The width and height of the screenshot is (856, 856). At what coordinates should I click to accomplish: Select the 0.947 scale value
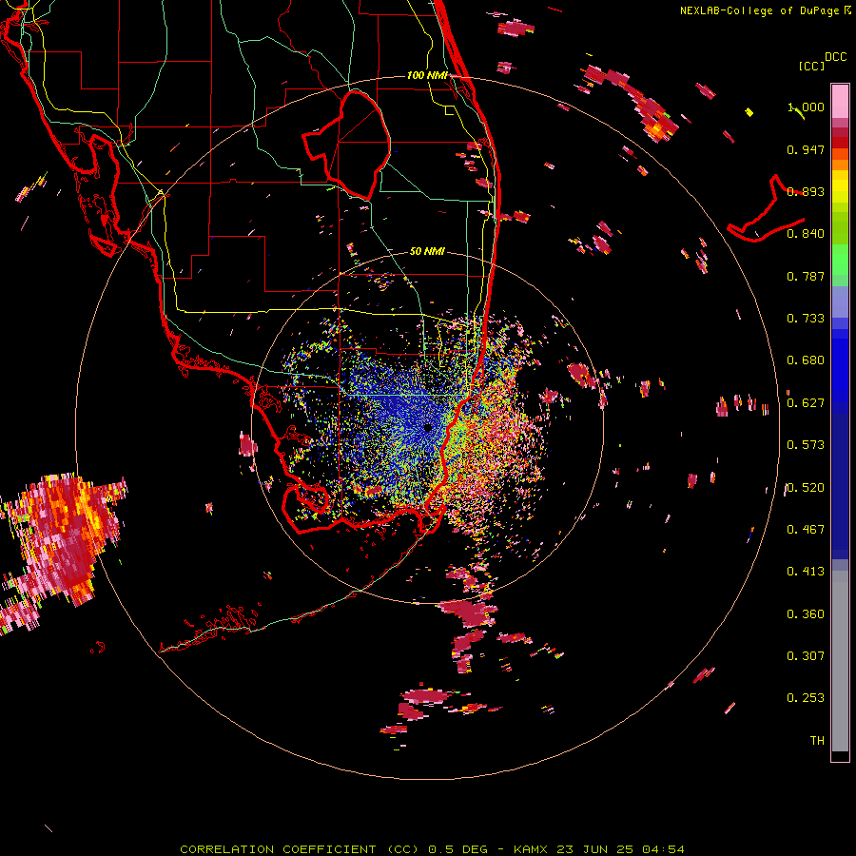pyautogui.click(x=806, y=149)
